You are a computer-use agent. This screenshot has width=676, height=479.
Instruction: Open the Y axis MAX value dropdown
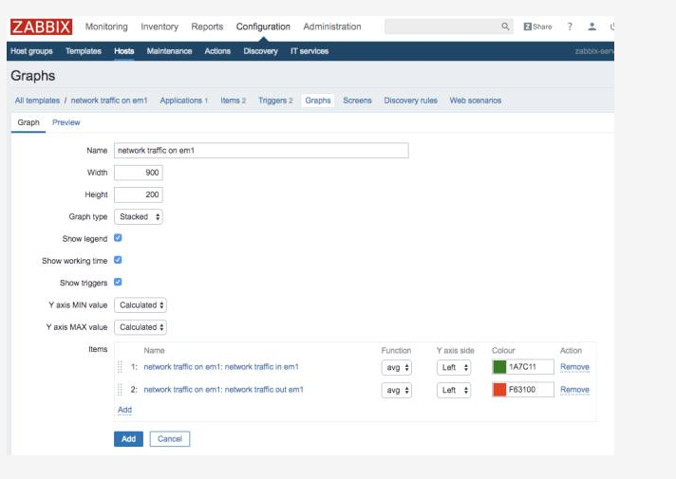[x=141, y=327]
